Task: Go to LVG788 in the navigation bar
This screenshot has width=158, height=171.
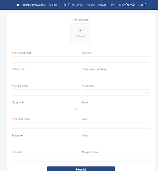Action: click(x=103, y=5)
